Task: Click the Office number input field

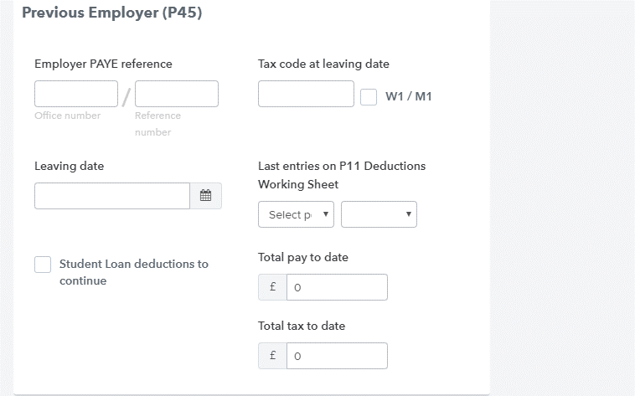Action: [x=76, y=94]
